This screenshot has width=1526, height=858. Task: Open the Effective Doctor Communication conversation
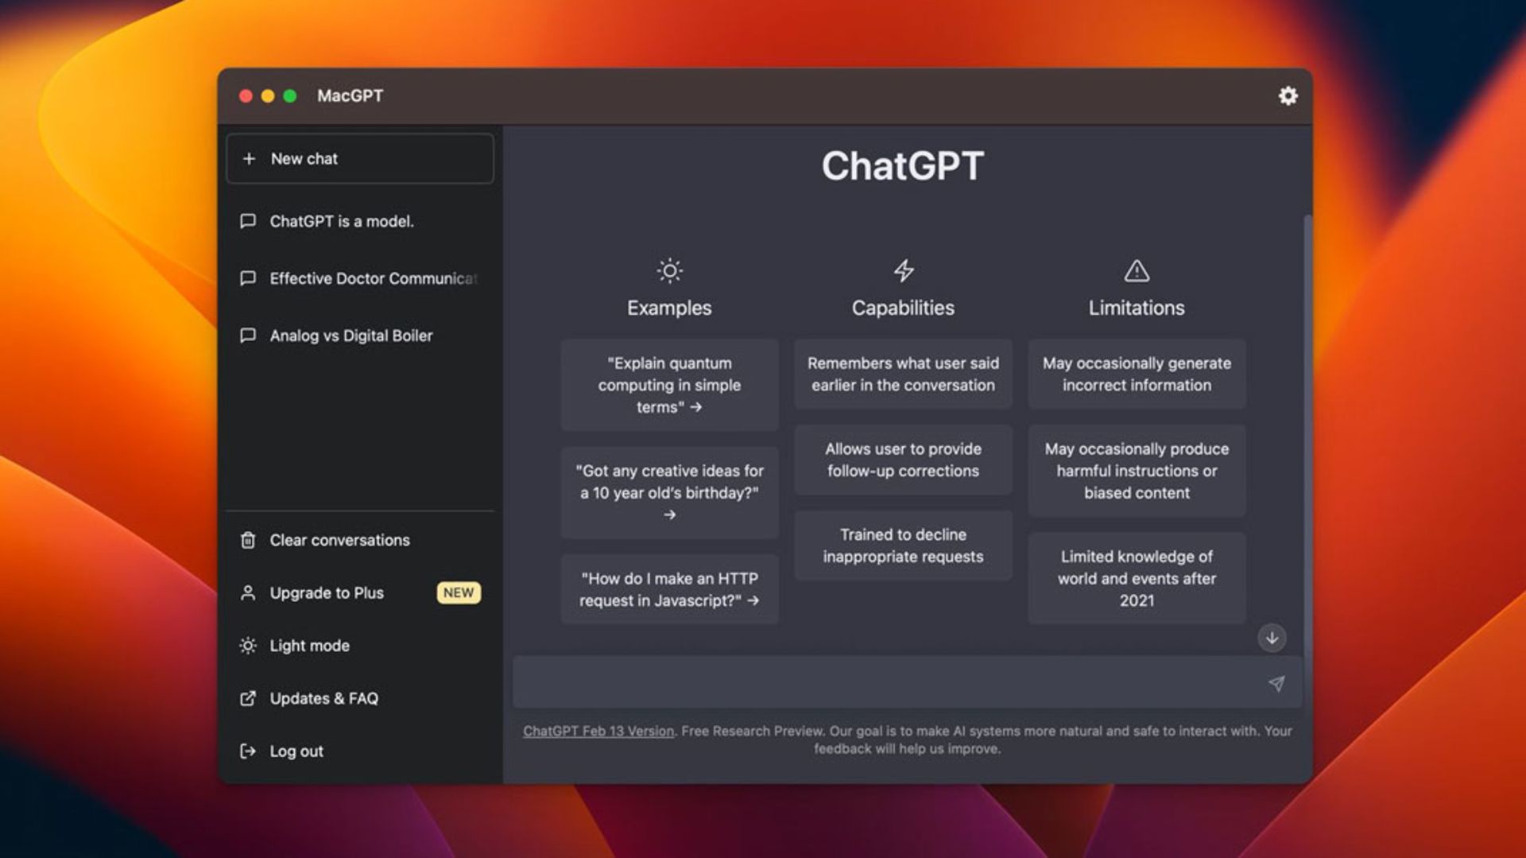coord(360,278)
